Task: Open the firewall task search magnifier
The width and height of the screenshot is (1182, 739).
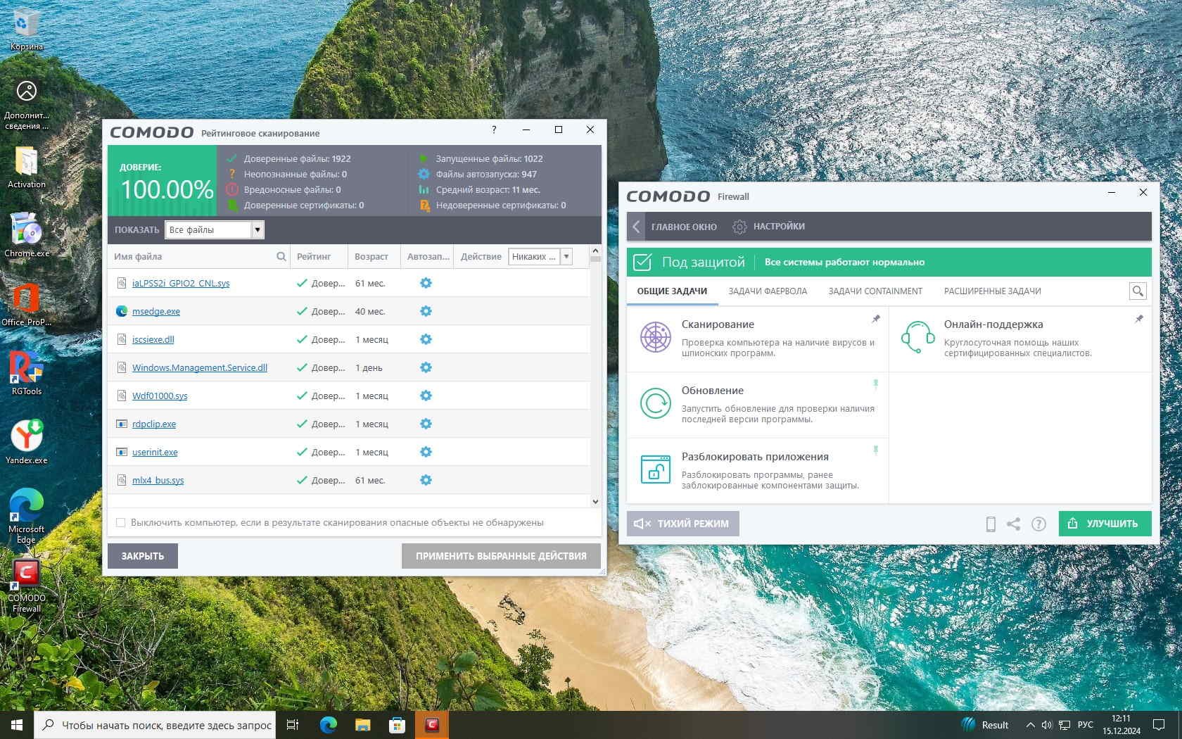Action: [1137, 291]
